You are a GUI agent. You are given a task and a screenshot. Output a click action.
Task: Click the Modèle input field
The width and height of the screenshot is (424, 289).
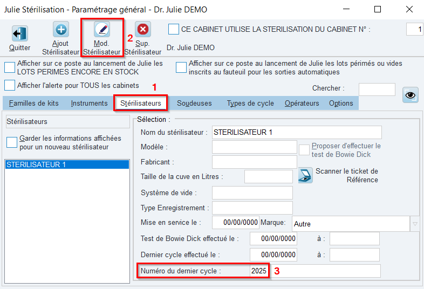tap(255, 147)
